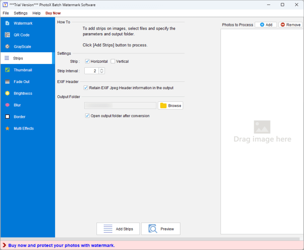Uncheck Open output folder after conversion
Image resolution: width=304 pixels, height=250 pixels.
point(87,116)
